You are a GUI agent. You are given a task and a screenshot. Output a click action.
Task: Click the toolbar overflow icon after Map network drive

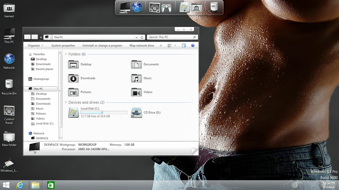pyautogui.click(x=161, y=45)
